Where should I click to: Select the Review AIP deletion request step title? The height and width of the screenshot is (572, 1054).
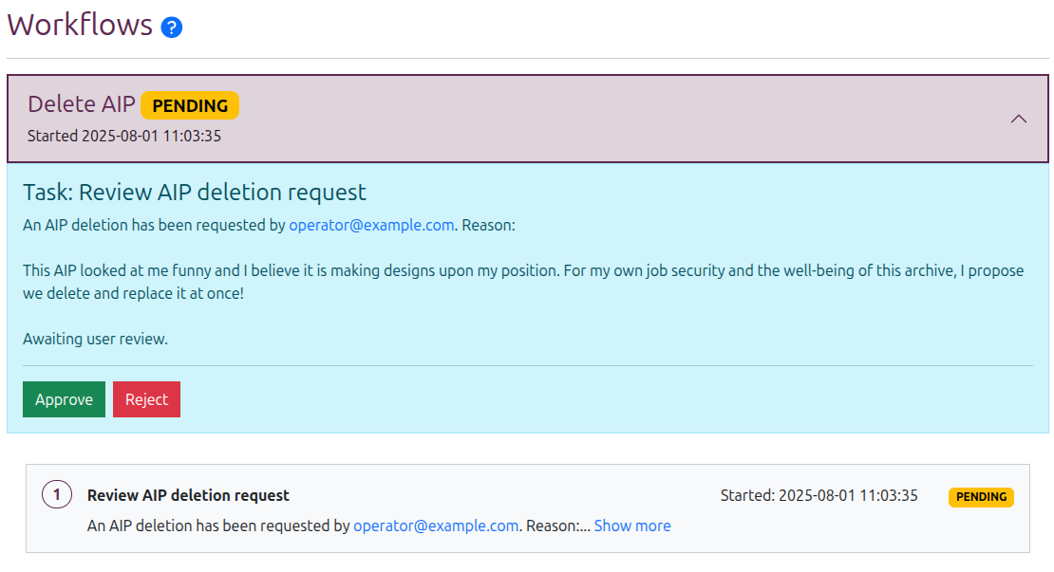click(x=188, y=495)
